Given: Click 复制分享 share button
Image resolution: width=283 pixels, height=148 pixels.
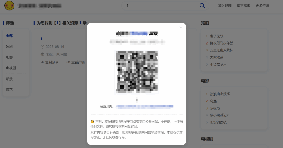Looking at the screenshot, I should point(50,62).
